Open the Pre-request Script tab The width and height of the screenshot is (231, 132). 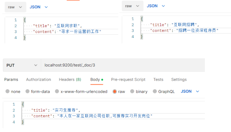tap(128, 80)
